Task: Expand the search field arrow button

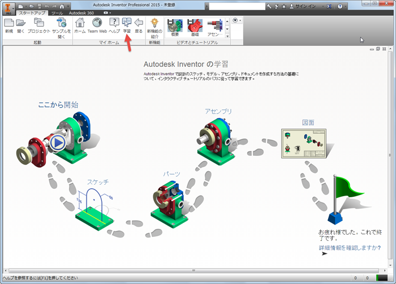Action: tap(207, 6)
